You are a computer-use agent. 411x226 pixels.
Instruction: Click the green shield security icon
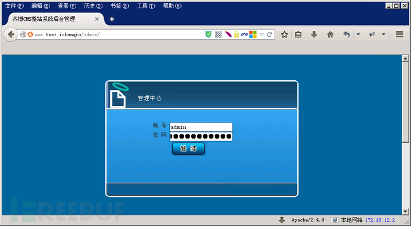coord(208,34)
